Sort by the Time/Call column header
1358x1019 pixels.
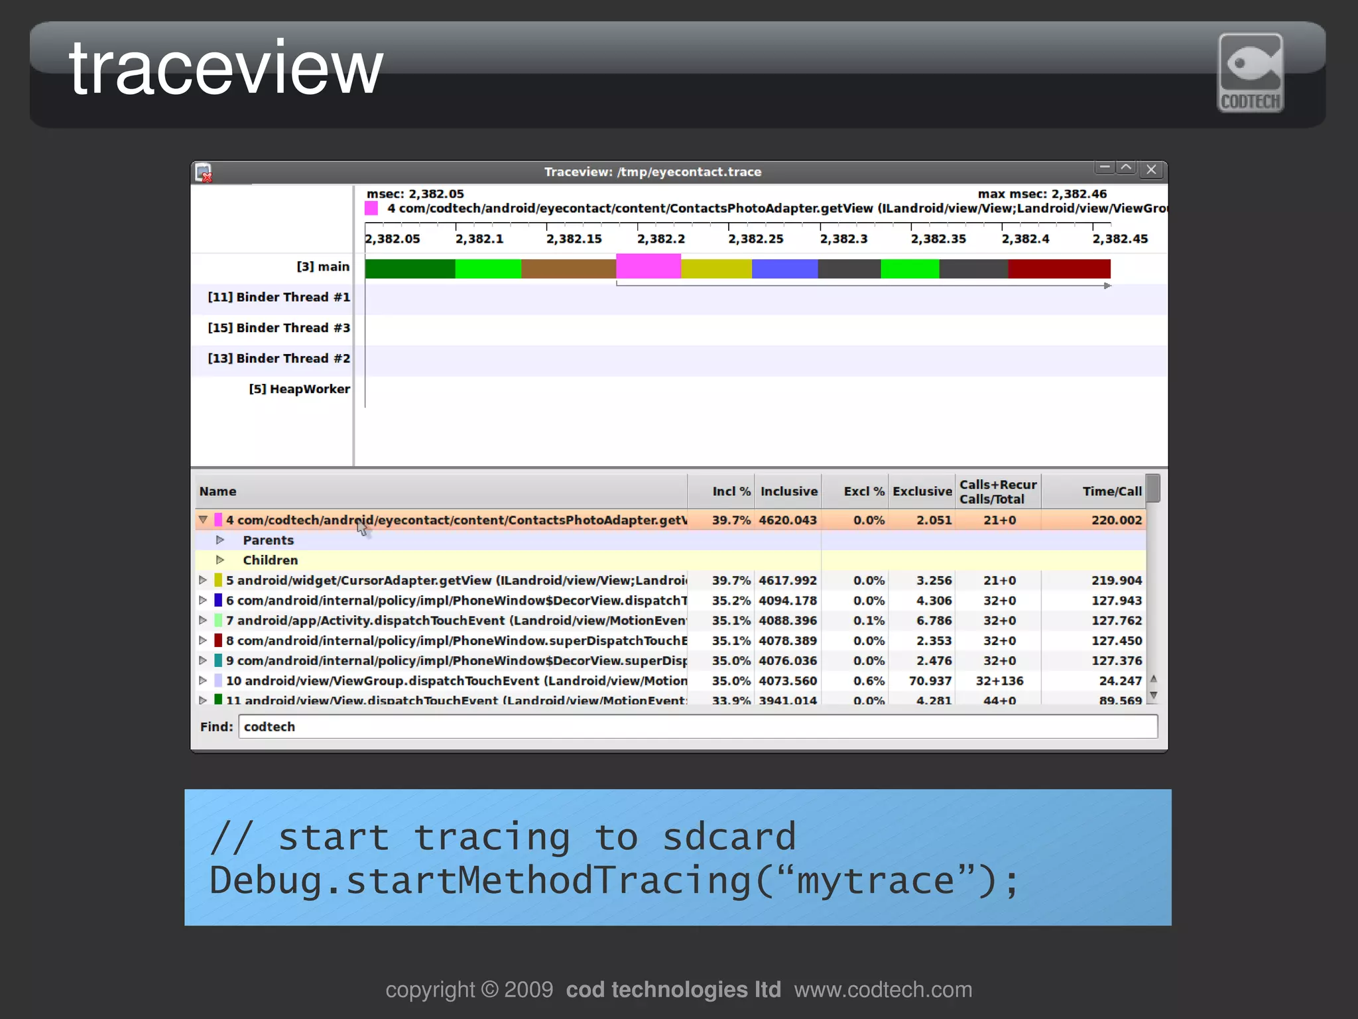[x=1093, y=491]
